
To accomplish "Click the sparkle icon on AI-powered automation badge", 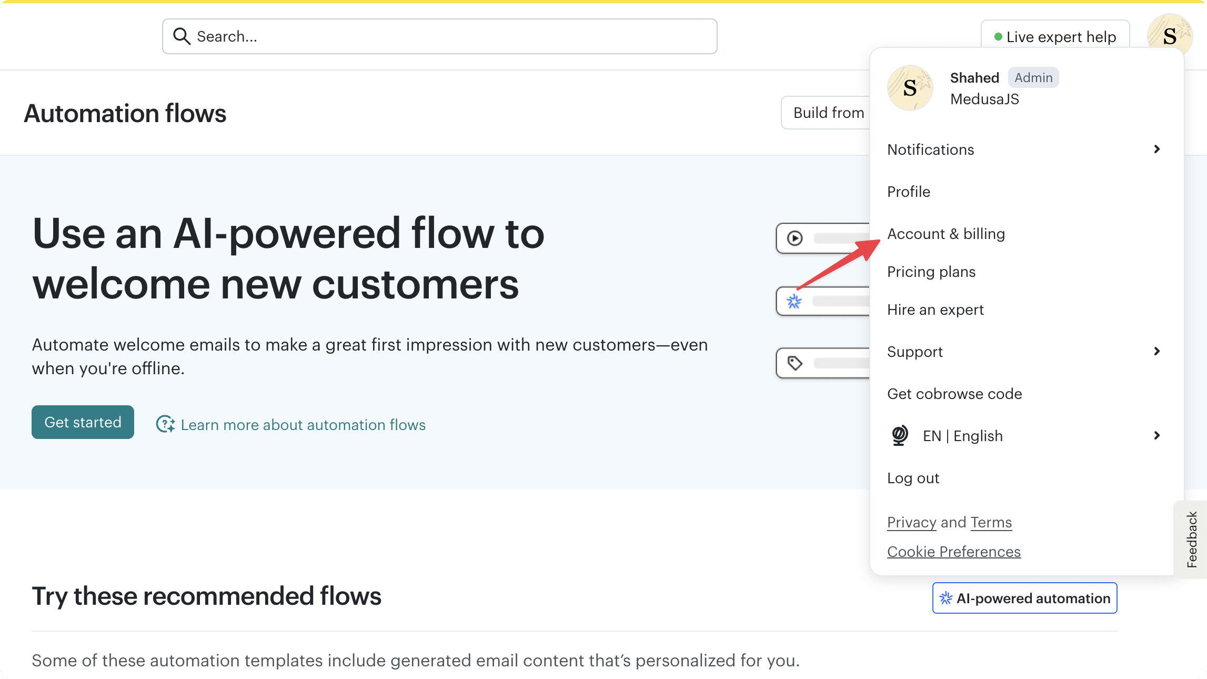I will click(946, 598).
